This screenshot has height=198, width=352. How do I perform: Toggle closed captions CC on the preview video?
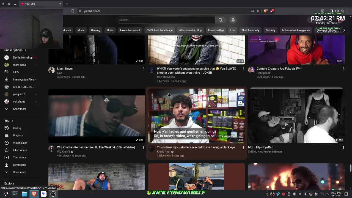pyautogui.click(x=240, y=103)
